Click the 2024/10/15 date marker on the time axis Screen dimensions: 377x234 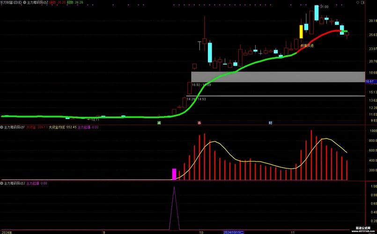pyautogui.click(x=233, y=232)
